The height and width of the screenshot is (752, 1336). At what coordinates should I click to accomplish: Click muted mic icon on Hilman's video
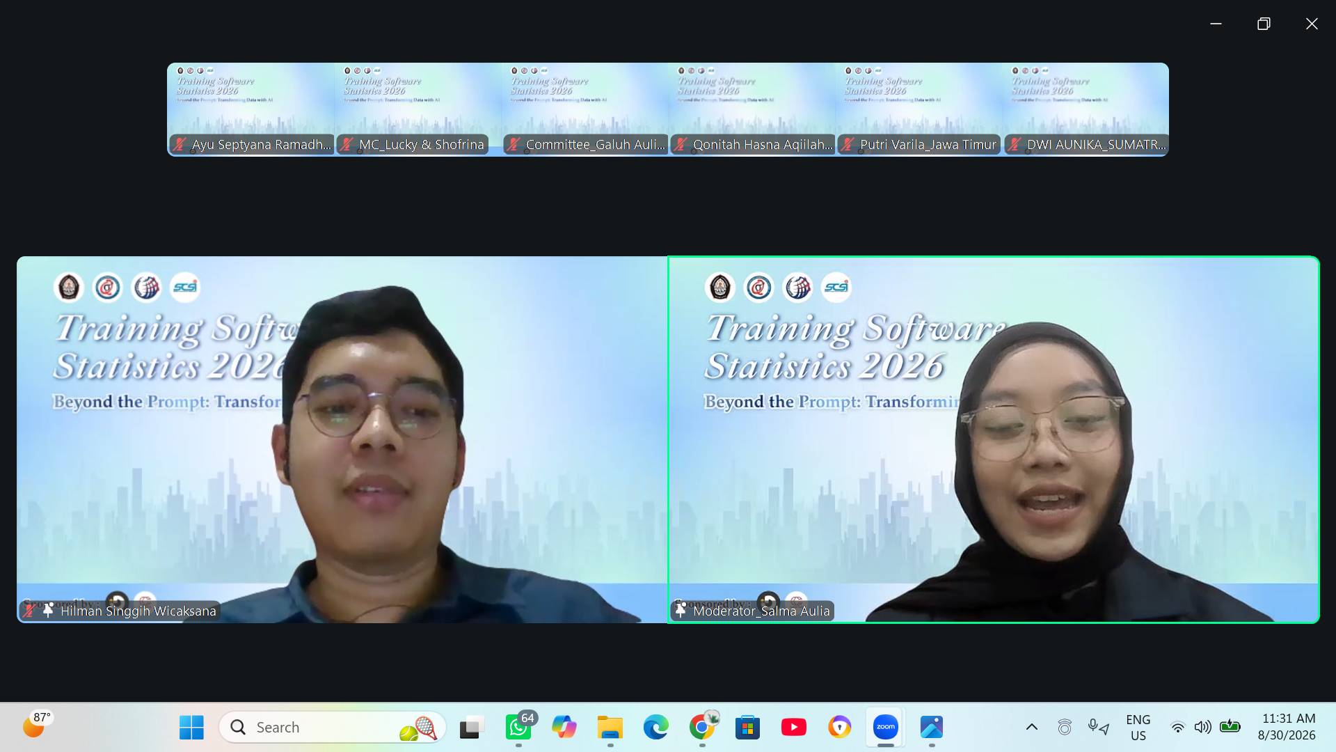(x=29, y=611)
